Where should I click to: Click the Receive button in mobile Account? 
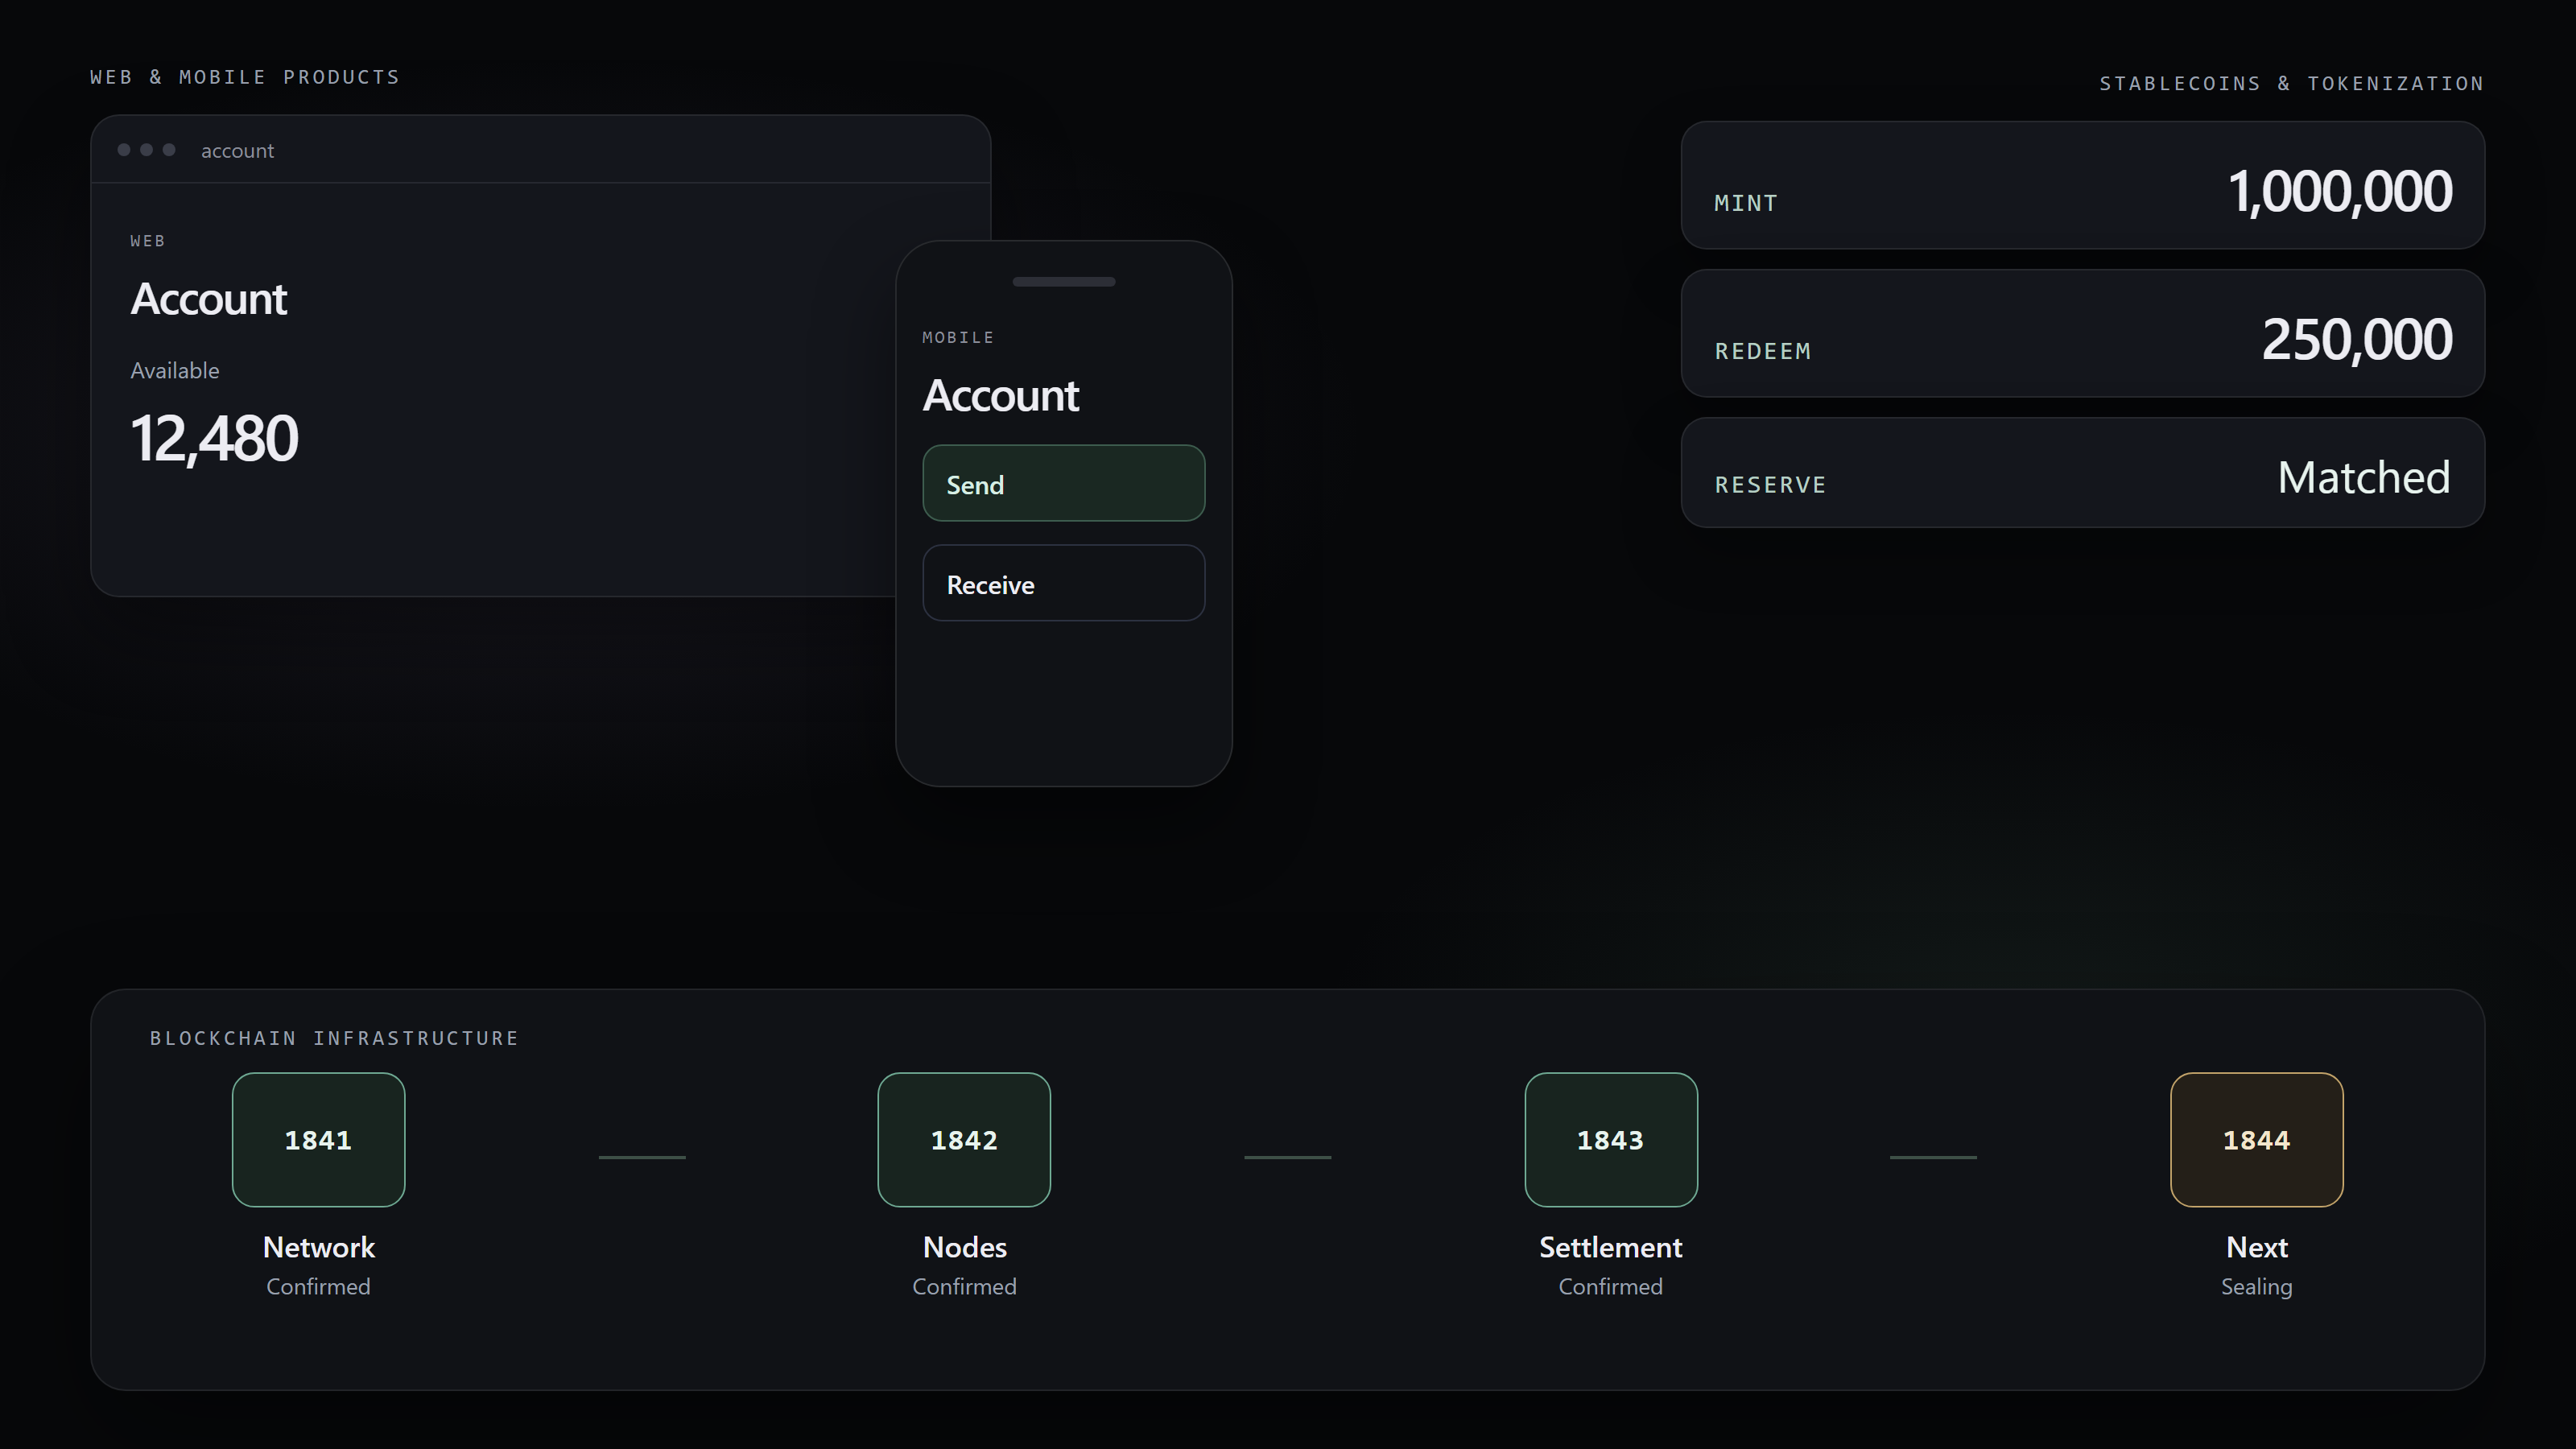[1063, 583]
